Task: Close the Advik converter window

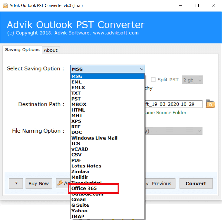Action: click(213, 5)
